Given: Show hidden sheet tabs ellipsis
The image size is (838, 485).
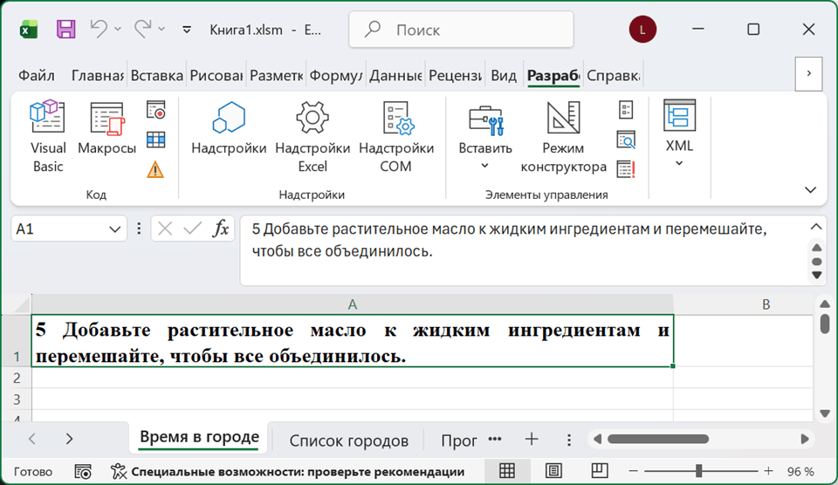Looking at the screenshot, I should coord(495,439).
